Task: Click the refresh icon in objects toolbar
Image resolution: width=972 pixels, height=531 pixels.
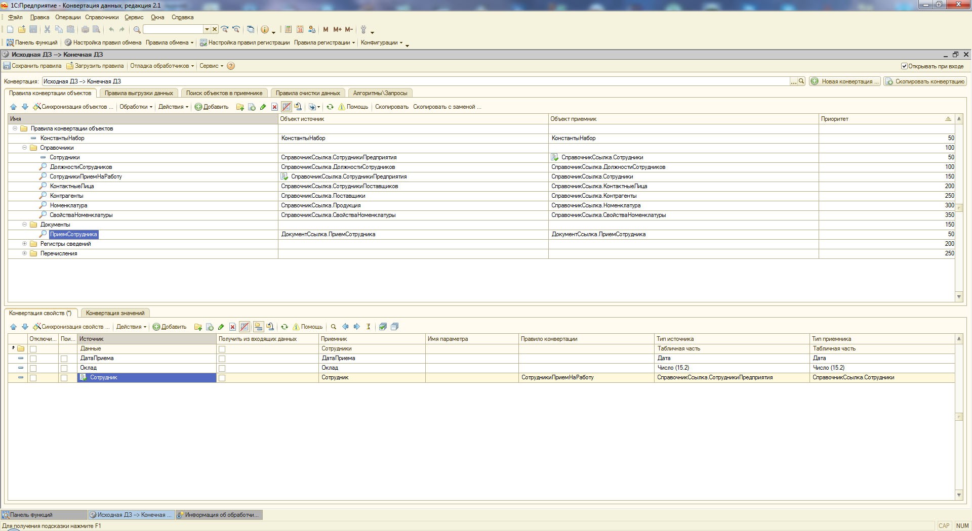Action: (x=330, y=107)
